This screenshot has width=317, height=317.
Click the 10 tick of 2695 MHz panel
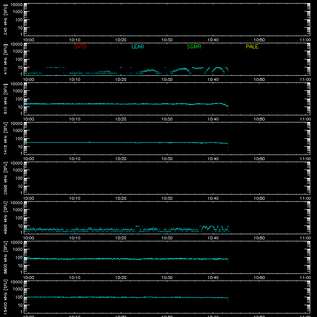coord(20,186)
